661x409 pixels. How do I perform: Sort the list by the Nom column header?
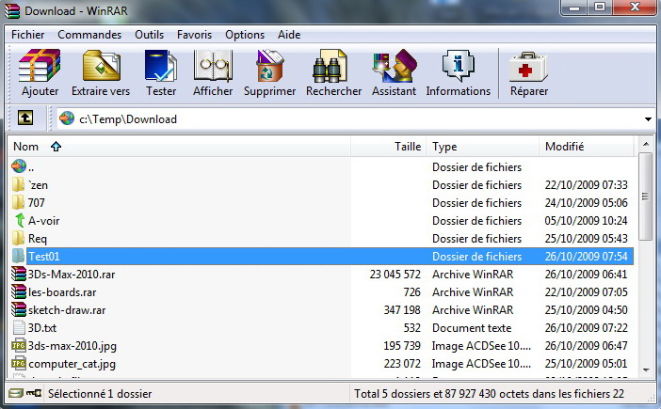click(179, 147)
